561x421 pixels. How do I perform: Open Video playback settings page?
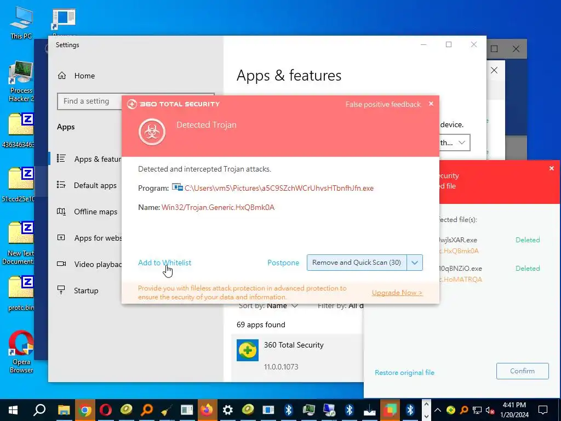(89, 264)
